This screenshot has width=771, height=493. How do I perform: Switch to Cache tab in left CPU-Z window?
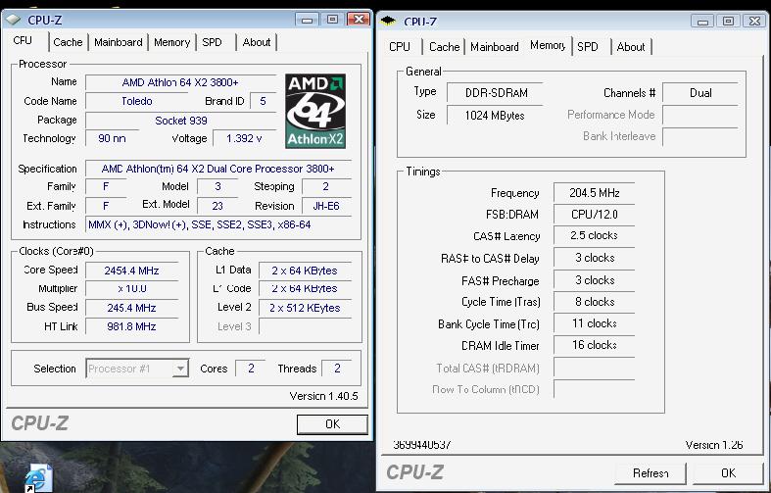tap(68, 42)
